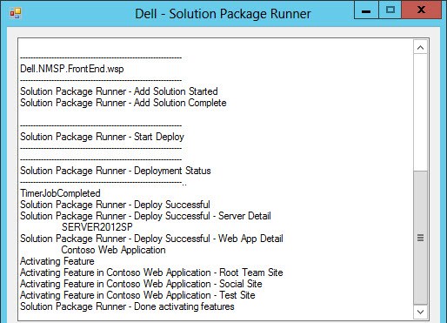The width and height of the screenshot is (447, 323).
Task: Click the SERVER2012SP server name
Action: coord(97,227)
